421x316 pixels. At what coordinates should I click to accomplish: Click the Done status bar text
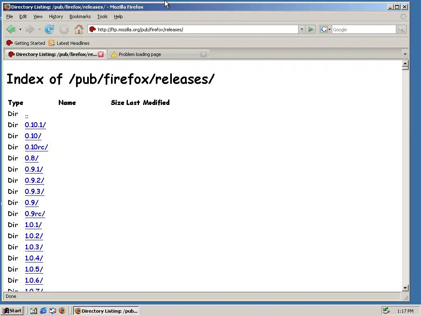(x=11, y=296)
